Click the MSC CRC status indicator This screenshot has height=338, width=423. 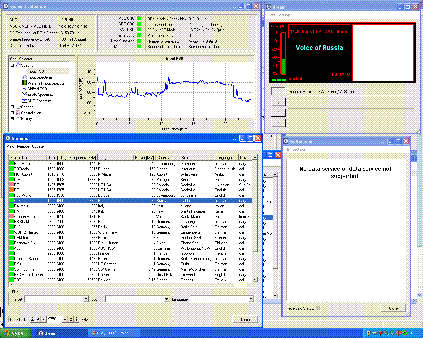coord(139,18)
